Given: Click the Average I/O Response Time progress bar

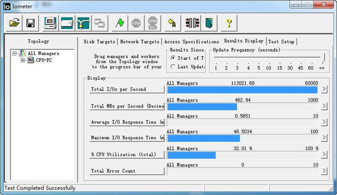Looking at the screenshot, I should tap(243, 123).
